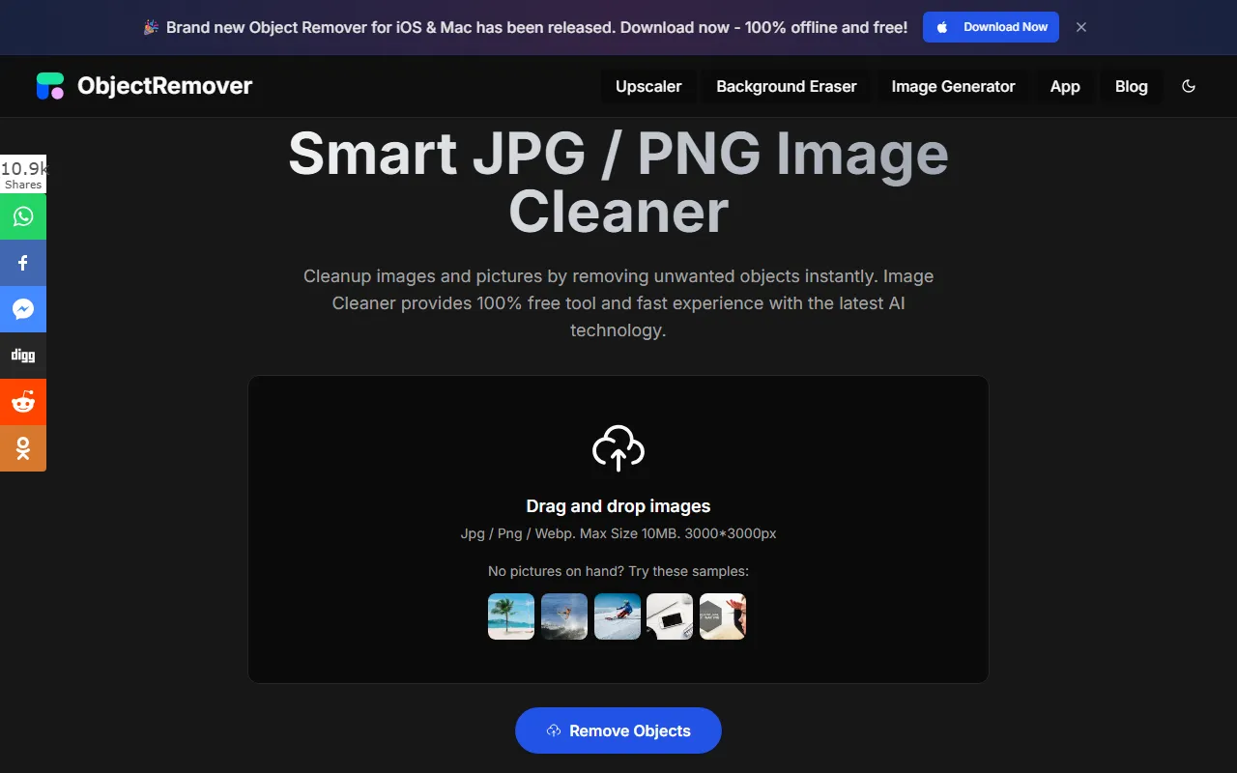1237x773 pixels.
Task: Open the App page
Action: (x=1065, y=86)
